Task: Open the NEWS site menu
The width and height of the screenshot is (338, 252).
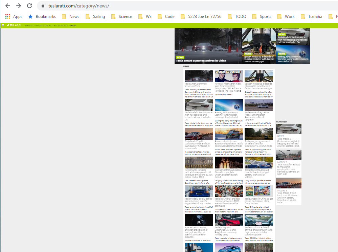Action: click(x=29, y=25)
